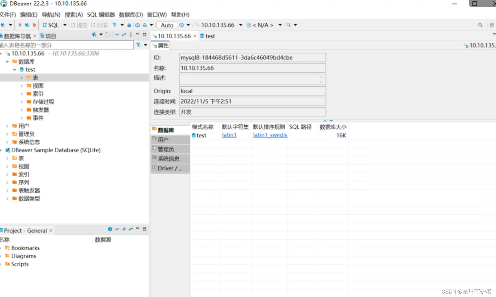
Task: Select the Driver / ... side tab
Action: pyautogui.click(x=170, y=168)
